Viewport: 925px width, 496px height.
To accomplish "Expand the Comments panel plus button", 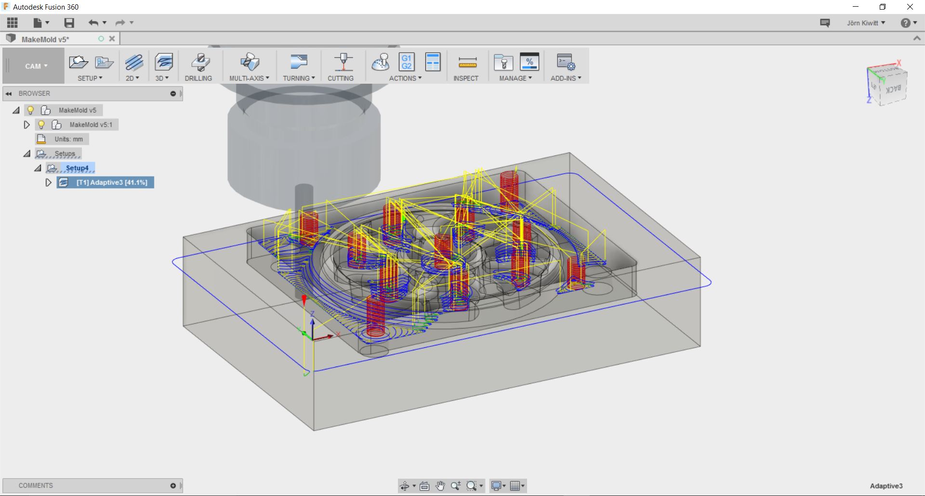I will point(173,486).
